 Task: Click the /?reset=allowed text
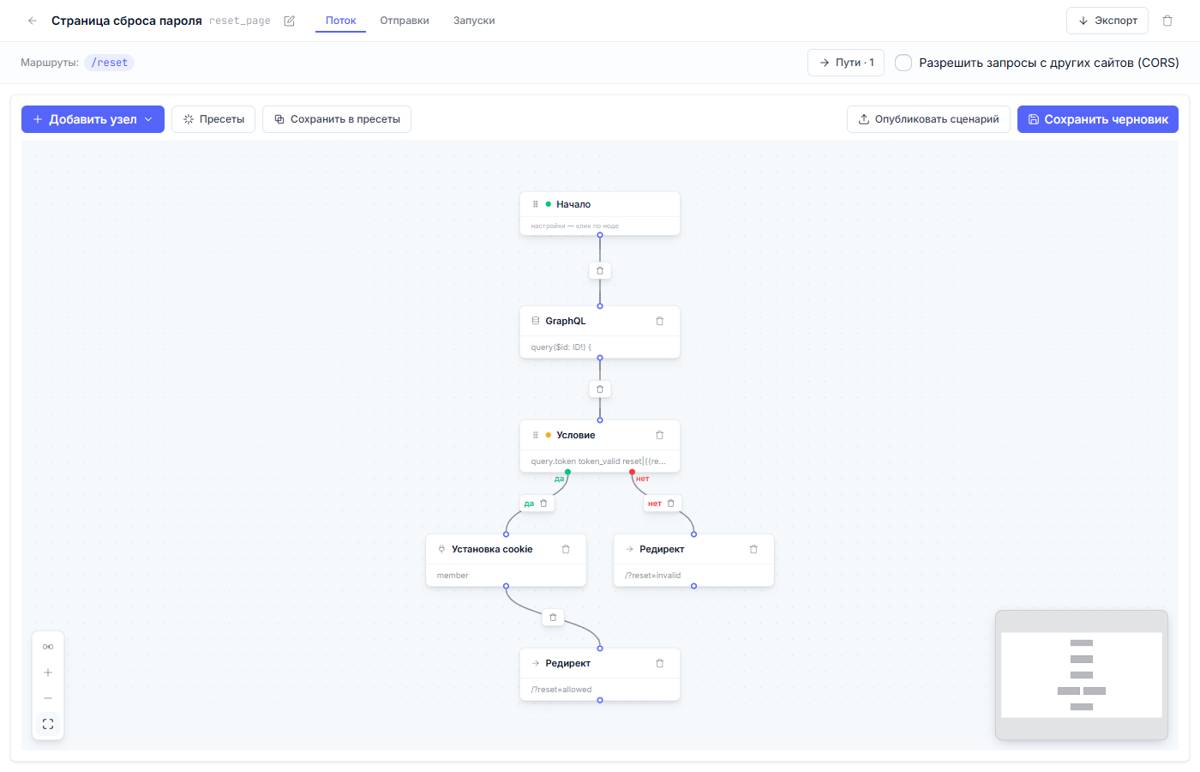point(561,690)
